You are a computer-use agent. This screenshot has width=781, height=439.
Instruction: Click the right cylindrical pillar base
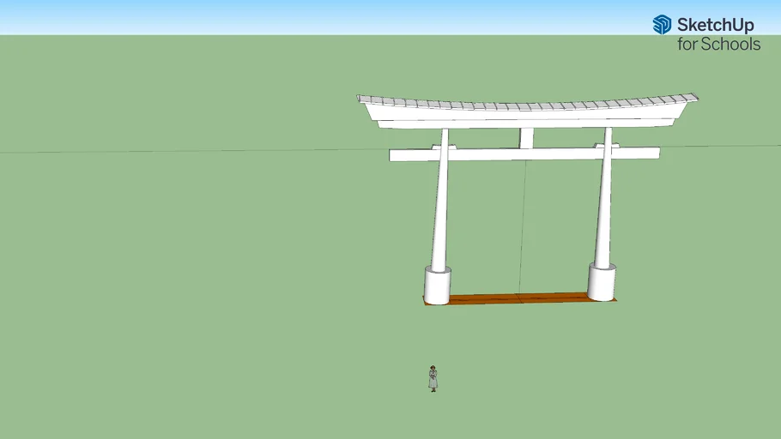click(x=602, y=281)
